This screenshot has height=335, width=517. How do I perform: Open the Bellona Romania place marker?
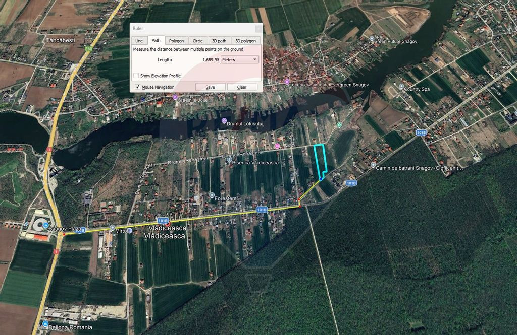click(x=45, y=324)
